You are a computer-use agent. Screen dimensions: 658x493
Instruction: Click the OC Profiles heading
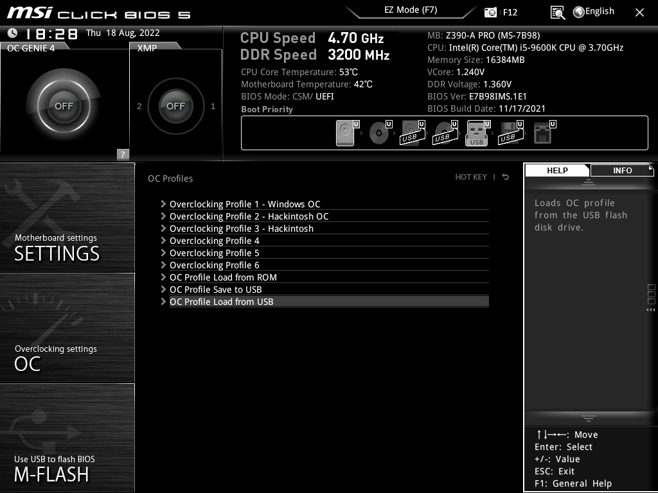click(170, 178)
